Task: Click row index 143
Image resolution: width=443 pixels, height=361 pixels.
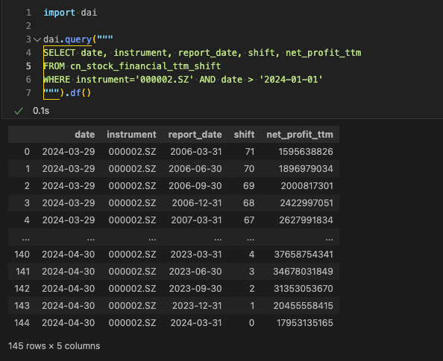Action: pyautogui.click(x=22, y=306)
